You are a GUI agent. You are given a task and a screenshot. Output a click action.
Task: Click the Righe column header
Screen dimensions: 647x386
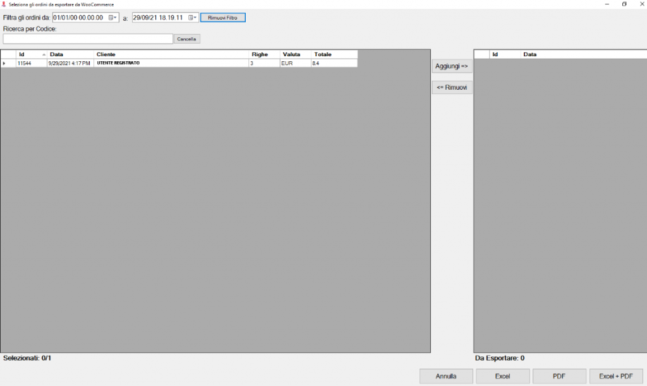click(263, 54)
